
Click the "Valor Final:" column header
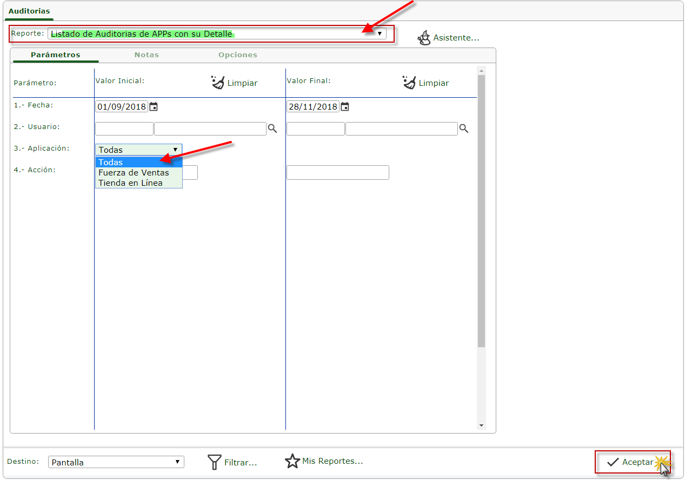[309, 81]
